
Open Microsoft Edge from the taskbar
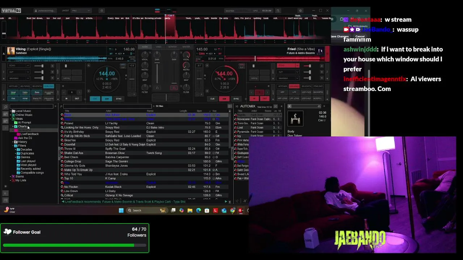point(198,211)
